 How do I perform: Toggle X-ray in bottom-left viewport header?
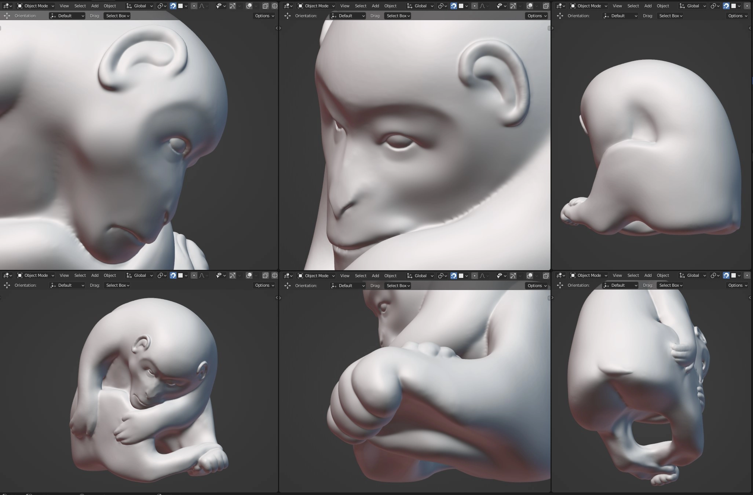[265, 275]
